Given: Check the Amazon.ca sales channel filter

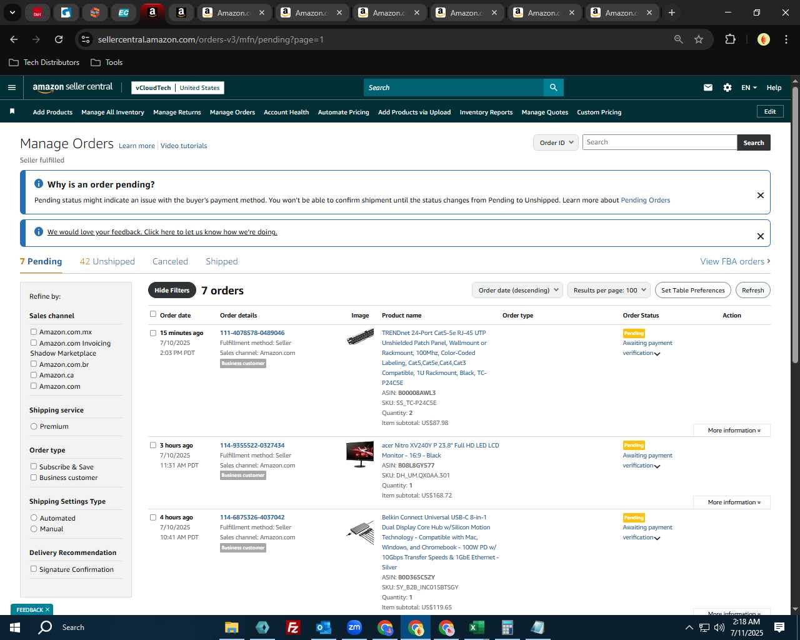Looking at the screenshot, I should pyautogui.click(x=34, y=375).
